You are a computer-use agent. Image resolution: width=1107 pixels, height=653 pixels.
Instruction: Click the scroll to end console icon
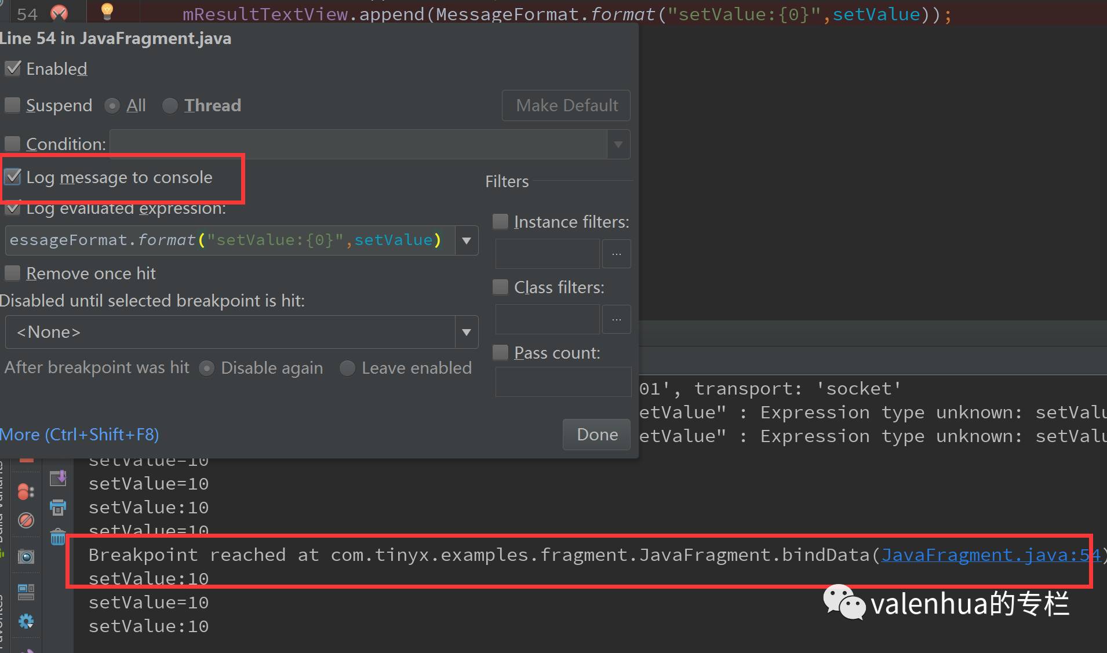tap(58, 478)
